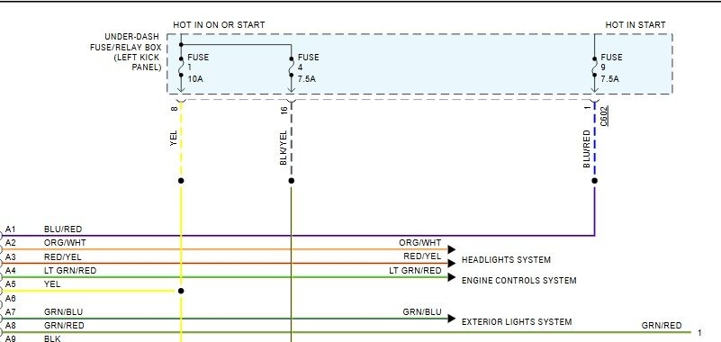
Task: Click pin number 8 under Fuse 1
Action: (174, 109)
